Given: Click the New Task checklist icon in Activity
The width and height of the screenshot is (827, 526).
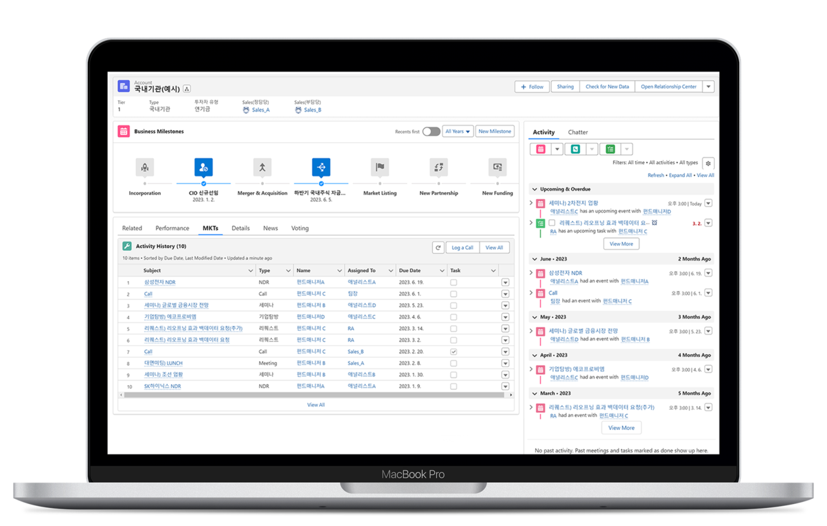Looking at the screenshot, I should pyautogui.click(x=610, y=149).
